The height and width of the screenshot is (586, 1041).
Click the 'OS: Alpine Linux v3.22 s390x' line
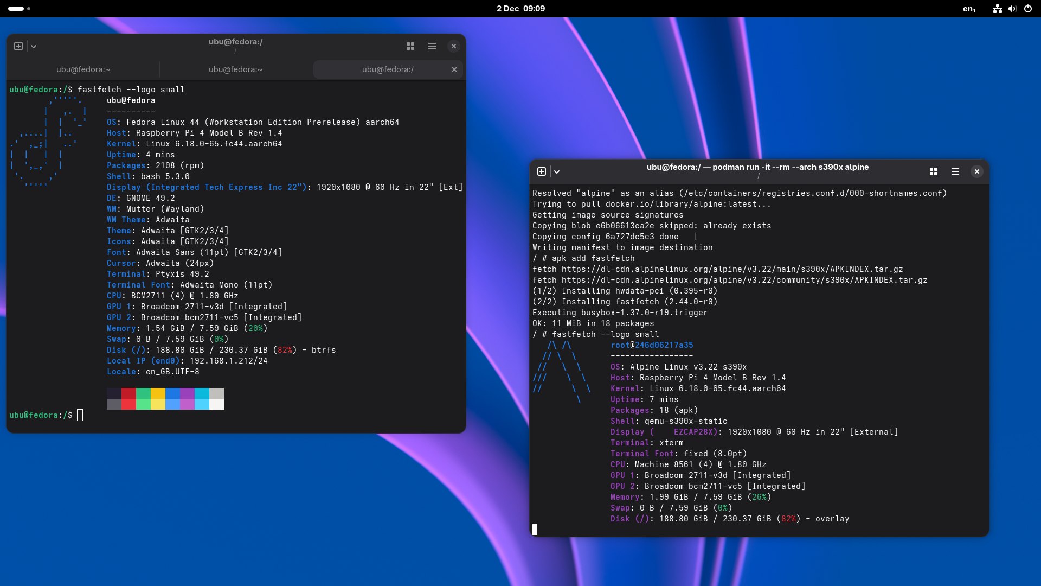[x=678, y=367]
